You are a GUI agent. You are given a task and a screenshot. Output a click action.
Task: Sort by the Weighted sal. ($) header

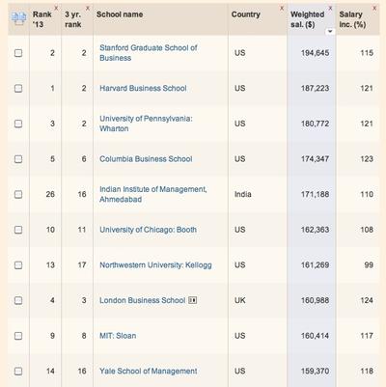pyautogui.click(x=308, y=19)
